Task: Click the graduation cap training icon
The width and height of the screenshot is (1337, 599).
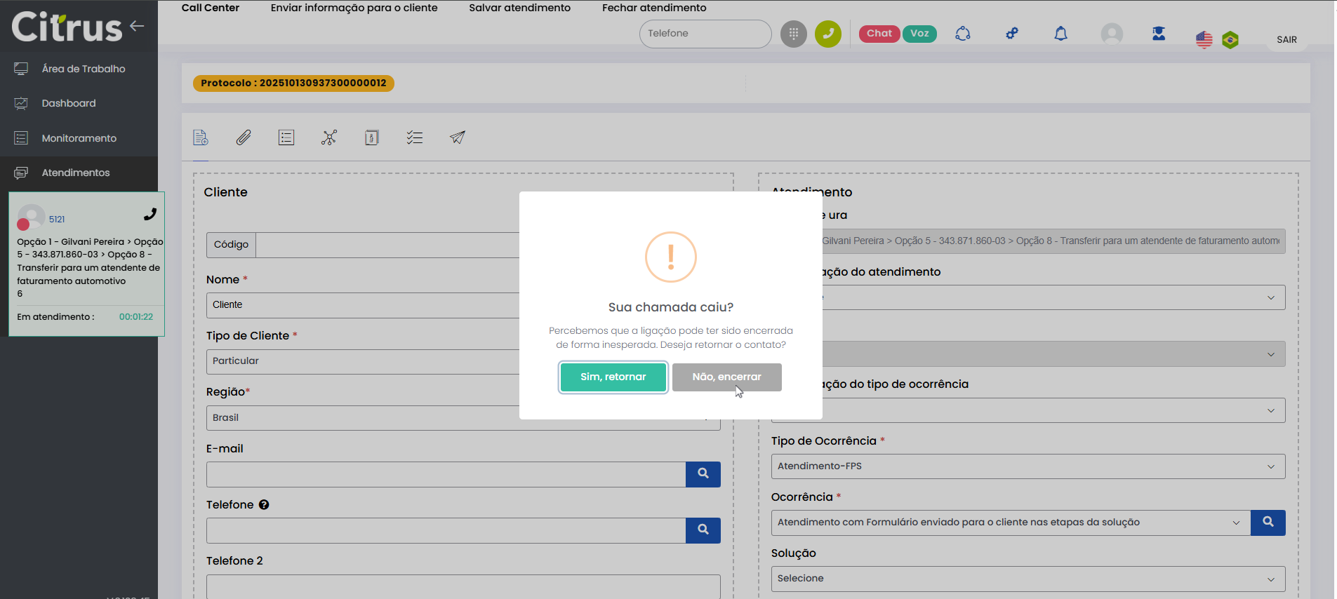Action: 1159,34
